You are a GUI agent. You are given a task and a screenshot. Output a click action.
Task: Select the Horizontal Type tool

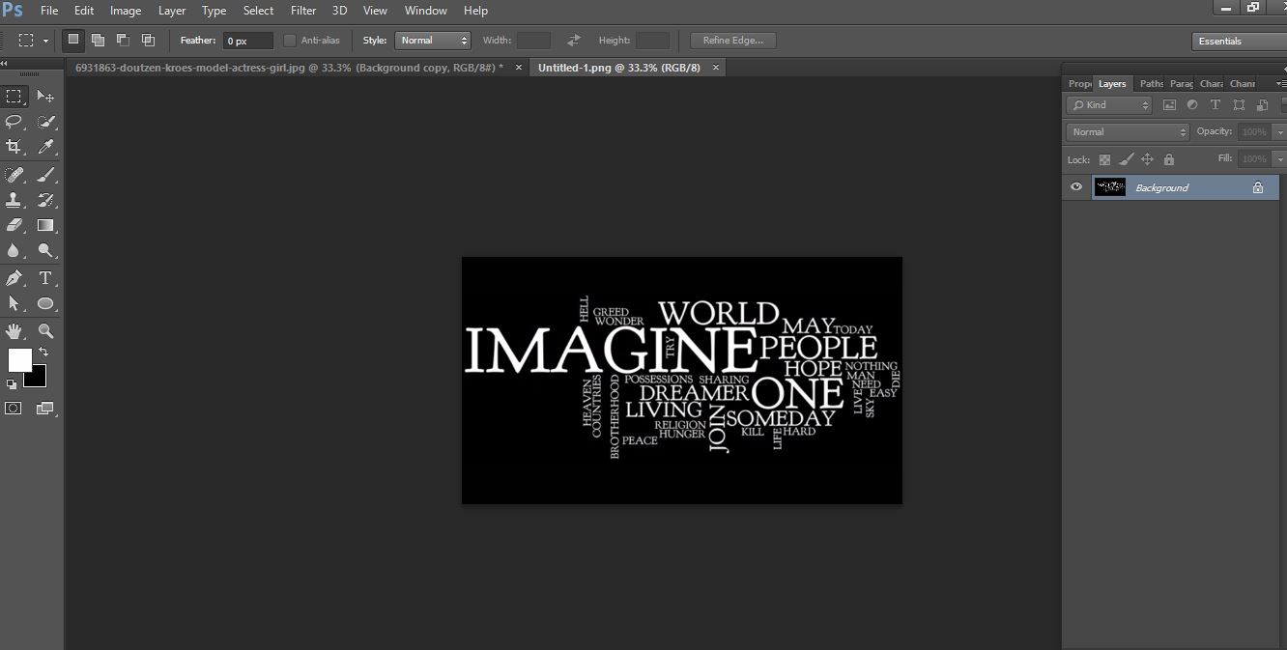pos(45,279)
